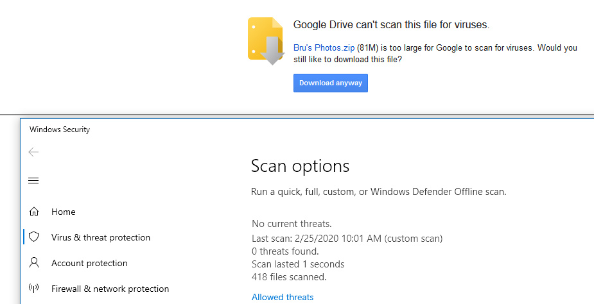The height and width of the screenshot is (304, 594).
Task: Click the Virus & threat protection shield icon
Action: 34,237
